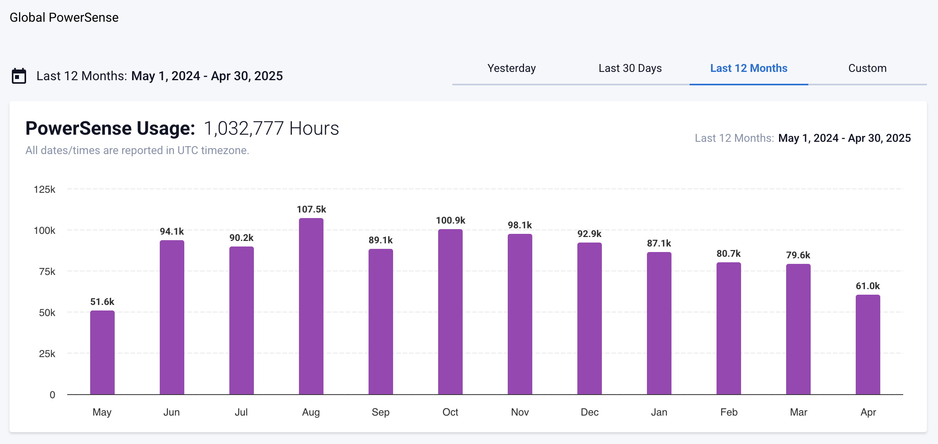The height and width of the screenshot is (444, 938).
Task: Click the Apr bar showing 61.0k
Action: [x=868, y=344]
